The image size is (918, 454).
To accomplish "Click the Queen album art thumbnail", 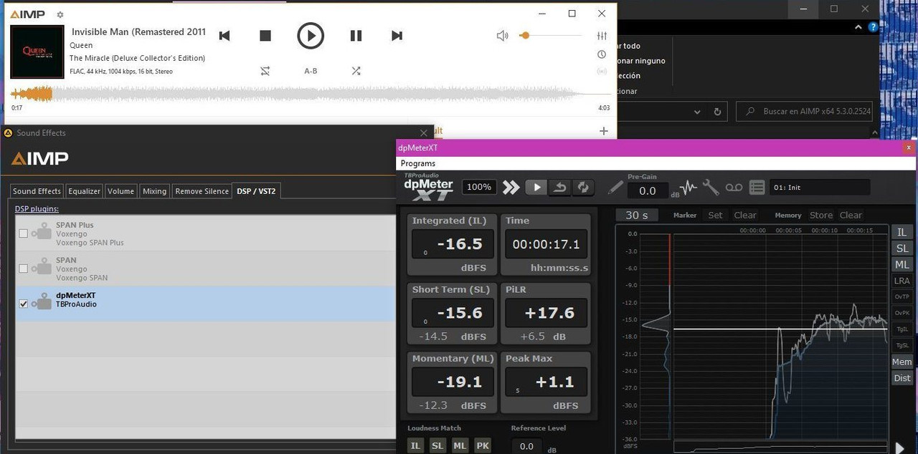I will pos(37,52).
